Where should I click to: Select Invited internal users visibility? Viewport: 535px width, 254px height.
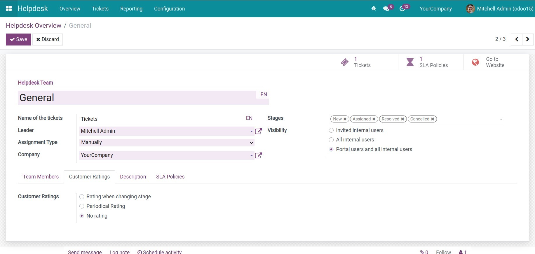(x=331, y=130)
